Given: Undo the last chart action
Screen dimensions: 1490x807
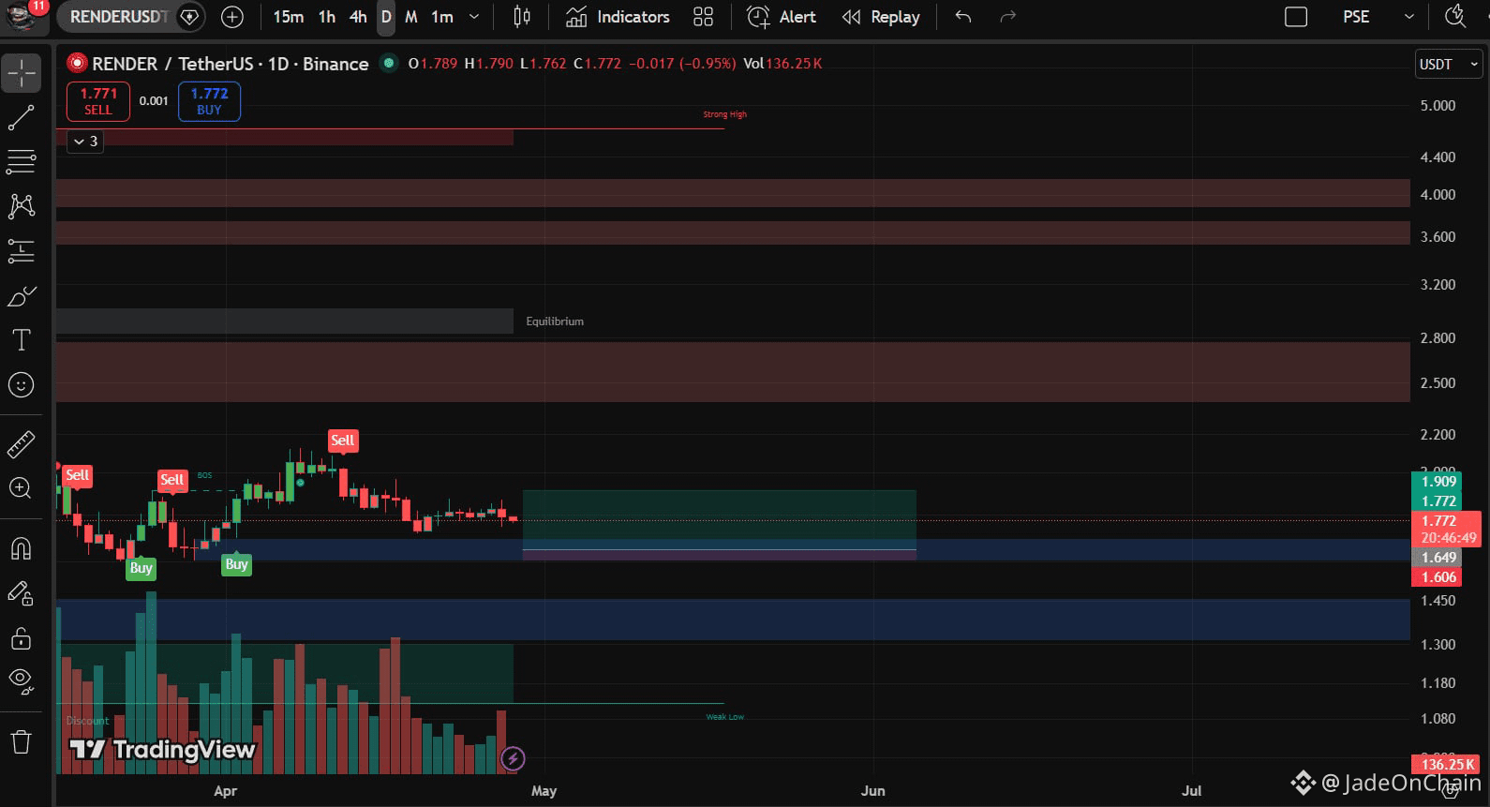Looking at the screenshot, I should [963, 17].
